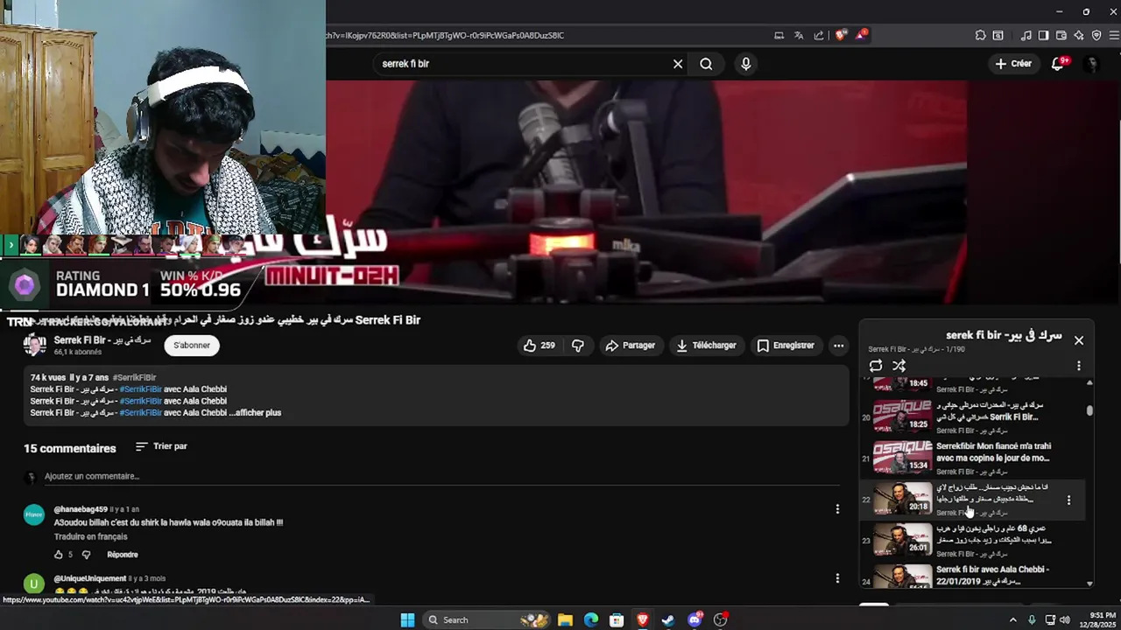Image resolution: width=1121 pixels, height=630 pixels.
Task: Select playlist item Serrek fi bir avec Aala Chebbi 22/01/2019
Action: 972,576
